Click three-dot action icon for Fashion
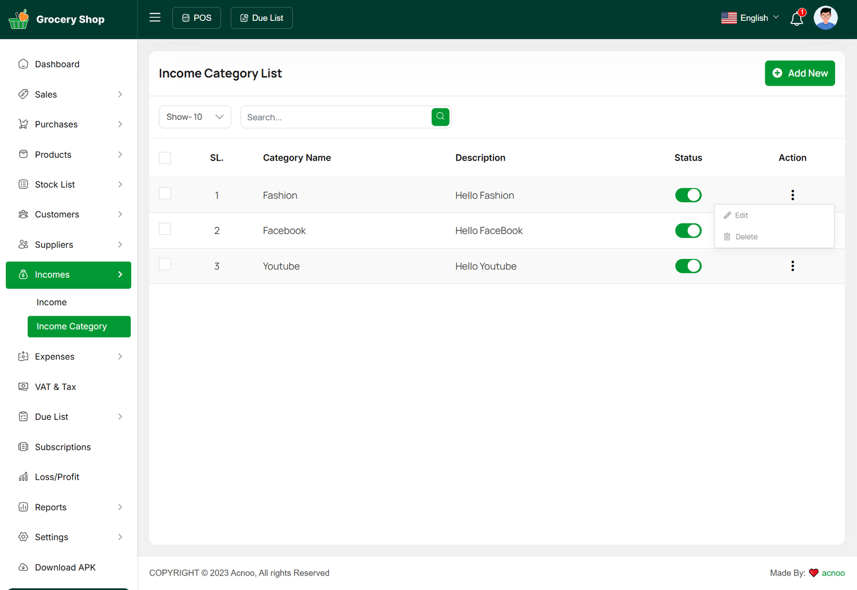 point(792,195)
